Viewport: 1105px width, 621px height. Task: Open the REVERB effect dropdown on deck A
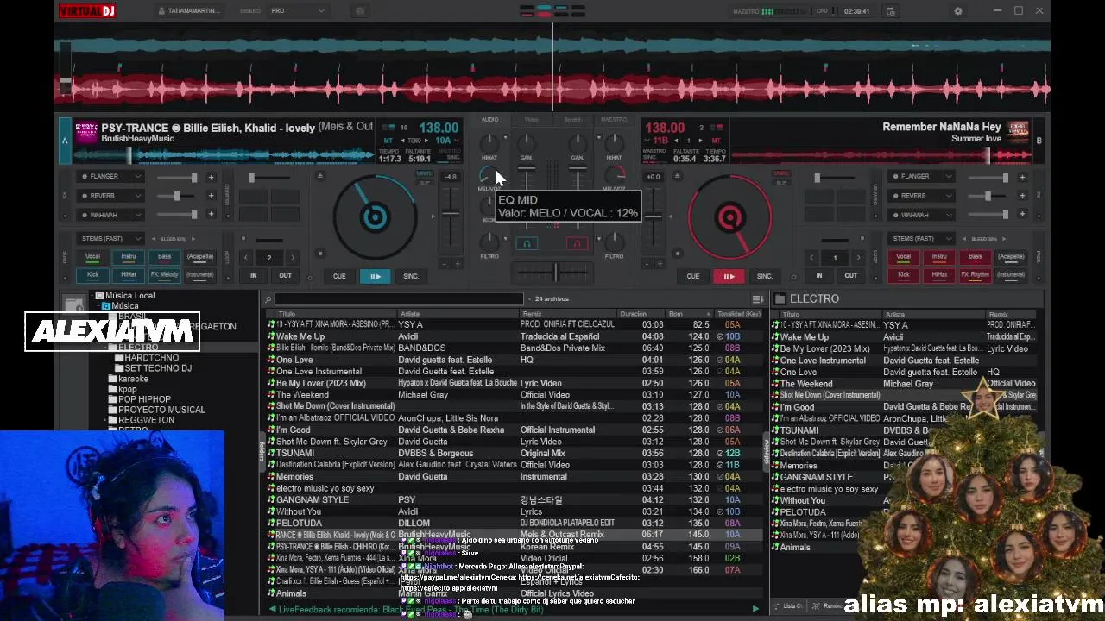(112, 196)
